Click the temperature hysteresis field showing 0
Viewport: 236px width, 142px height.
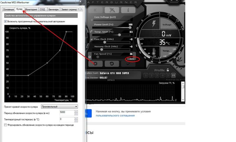(x=67, y=119)
